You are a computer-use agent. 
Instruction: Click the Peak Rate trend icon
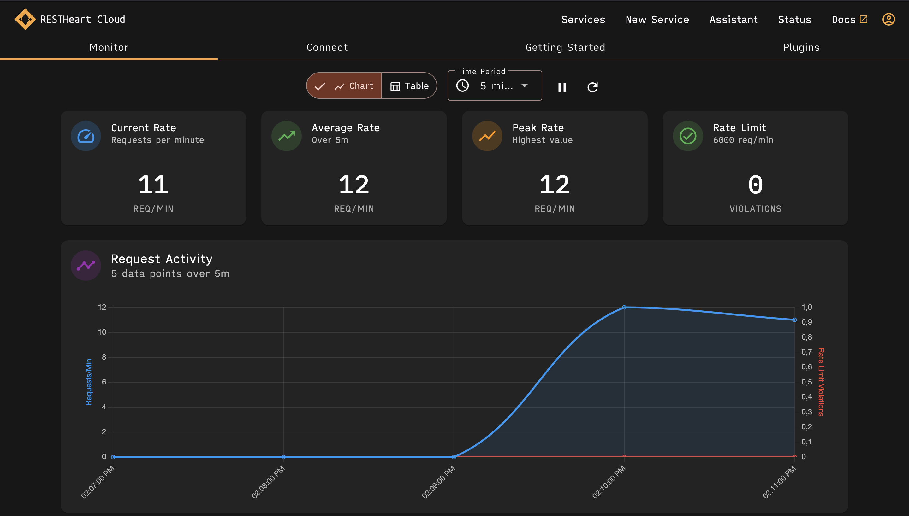tap(487, 135)
